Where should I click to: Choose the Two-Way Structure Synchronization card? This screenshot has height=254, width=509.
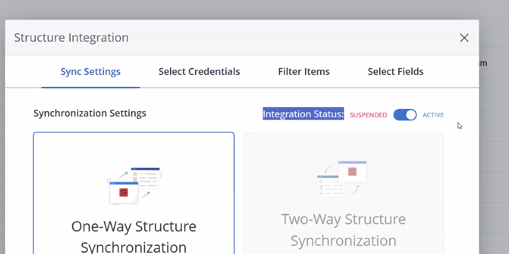[343, 194]
